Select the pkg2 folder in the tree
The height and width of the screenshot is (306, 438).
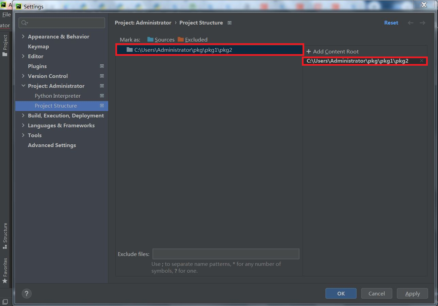210,50
